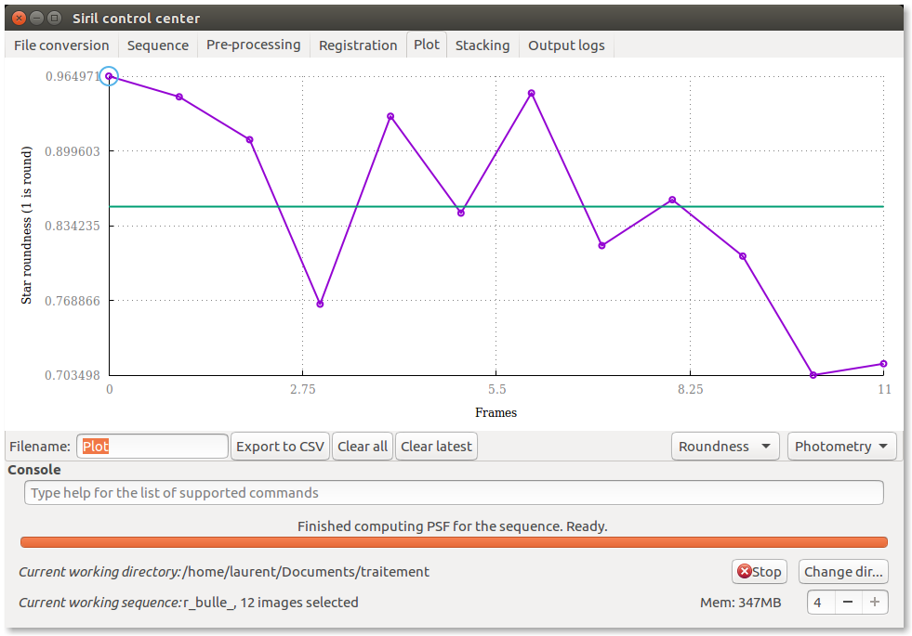Switch to the File conversion tab
The height and width of the screenshot is (636, 912).
(61, 45)
